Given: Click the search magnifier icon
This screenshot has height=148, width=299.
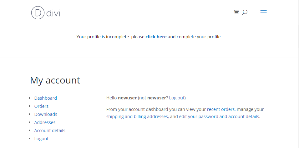Looking at the screenshot, I should [x=245, y=12].
